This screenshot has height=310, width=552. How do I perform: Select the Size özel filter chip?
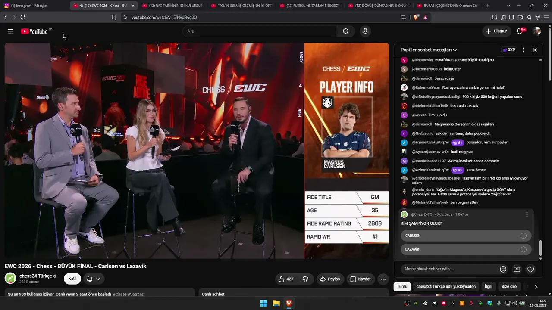[x=509, y=287]
